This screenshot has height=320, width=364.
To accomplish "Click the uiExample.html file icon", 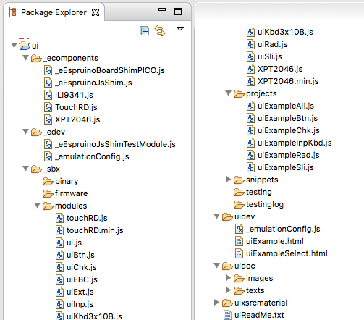I will [x=239, y=241].
